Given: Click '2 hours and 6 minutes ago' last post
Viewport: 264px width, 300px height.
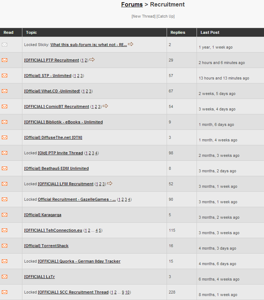Looking at the screenshot, I should [x=222, y=63].
